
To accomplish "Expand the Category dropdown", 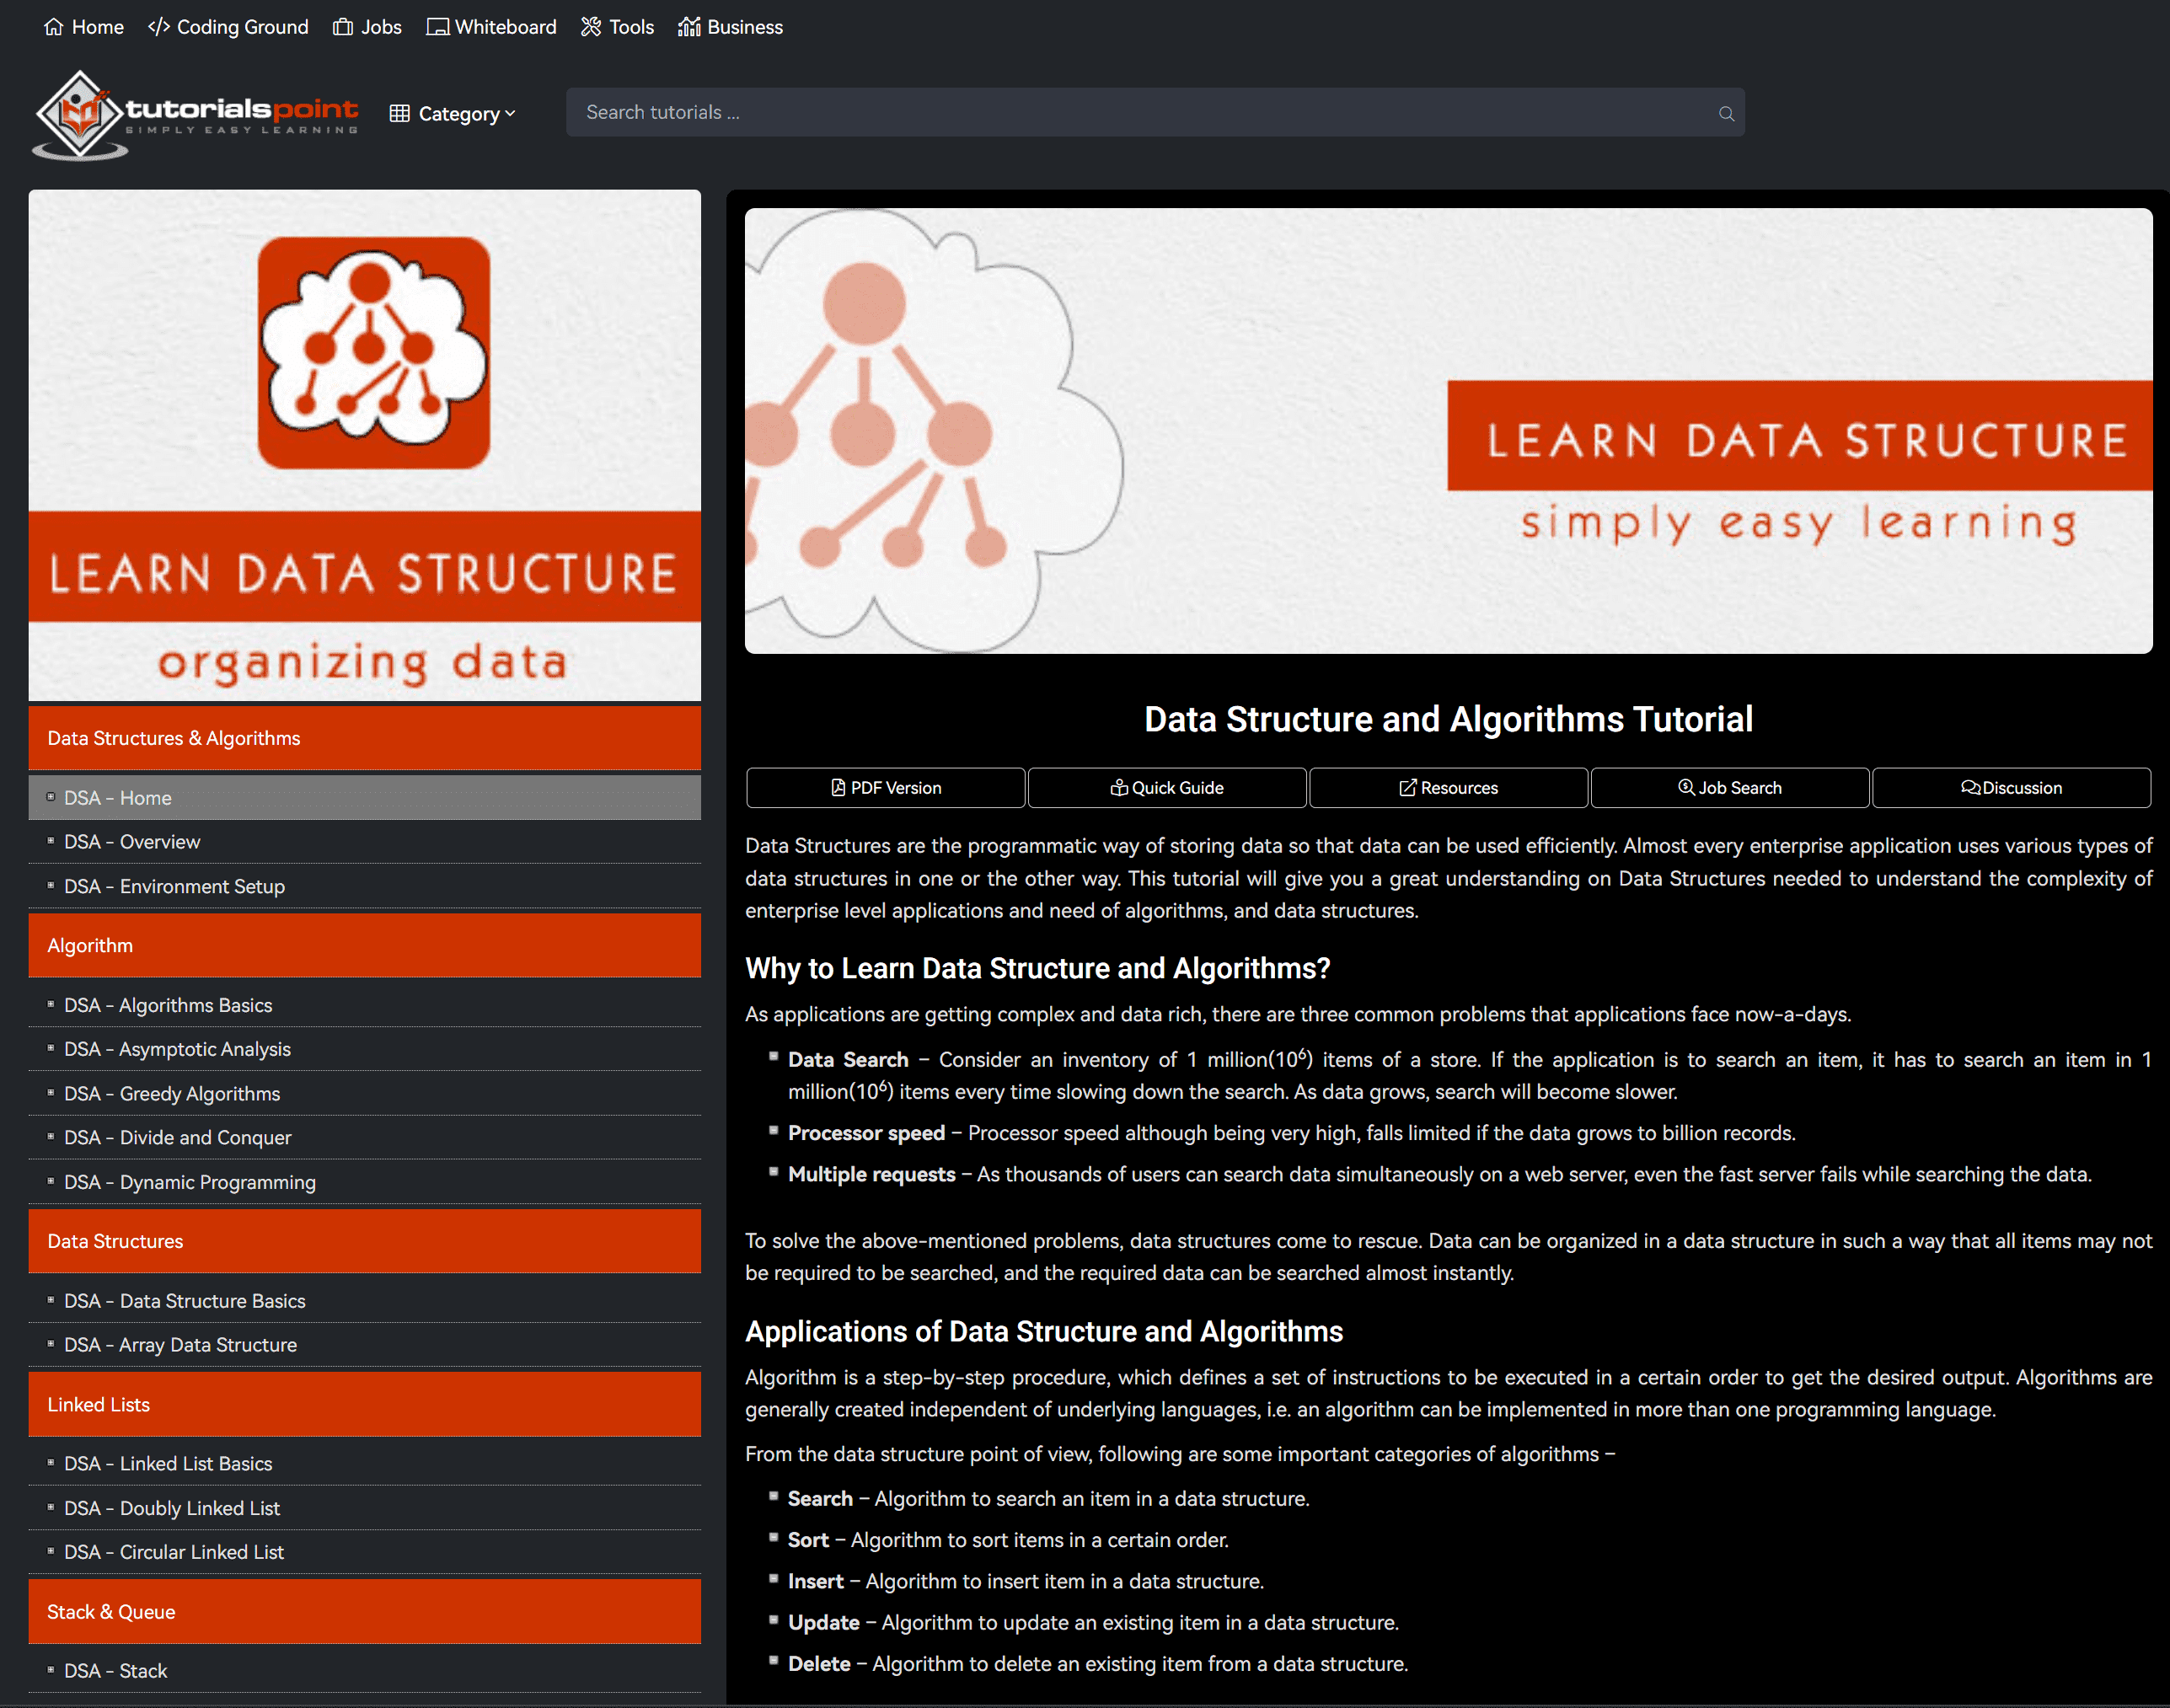I will [453, 114].
